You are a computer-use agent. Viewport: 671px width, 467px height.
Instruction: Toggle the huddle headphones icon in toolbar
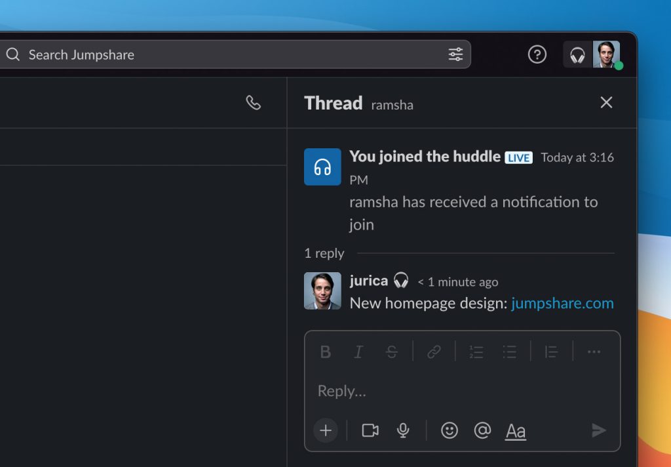576,54
